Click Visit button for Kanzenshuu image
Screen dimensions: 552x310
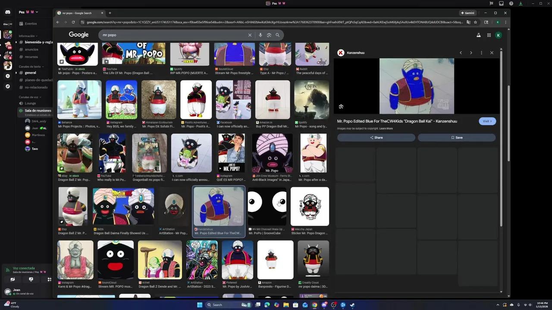tap(487, 121)
